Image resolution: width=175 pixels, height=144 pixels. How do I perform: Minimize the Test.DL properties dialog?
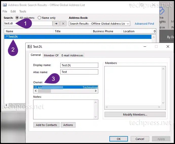(x=145, y=46)
